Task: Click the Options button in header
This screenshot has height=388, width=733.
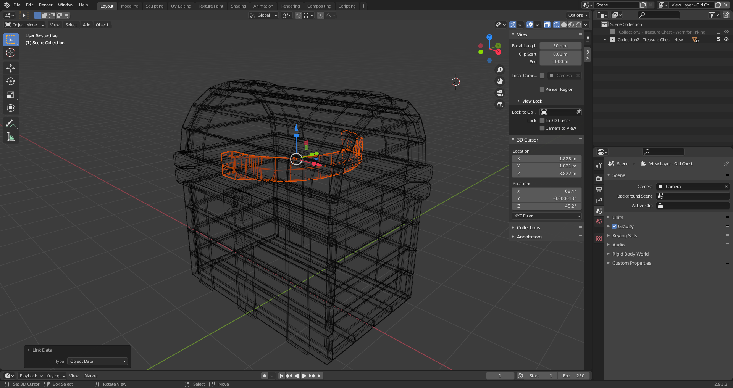Action: coord(578,15)
